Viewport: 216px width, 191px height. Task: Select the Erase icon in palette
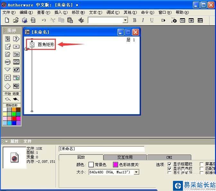(8, 54)
